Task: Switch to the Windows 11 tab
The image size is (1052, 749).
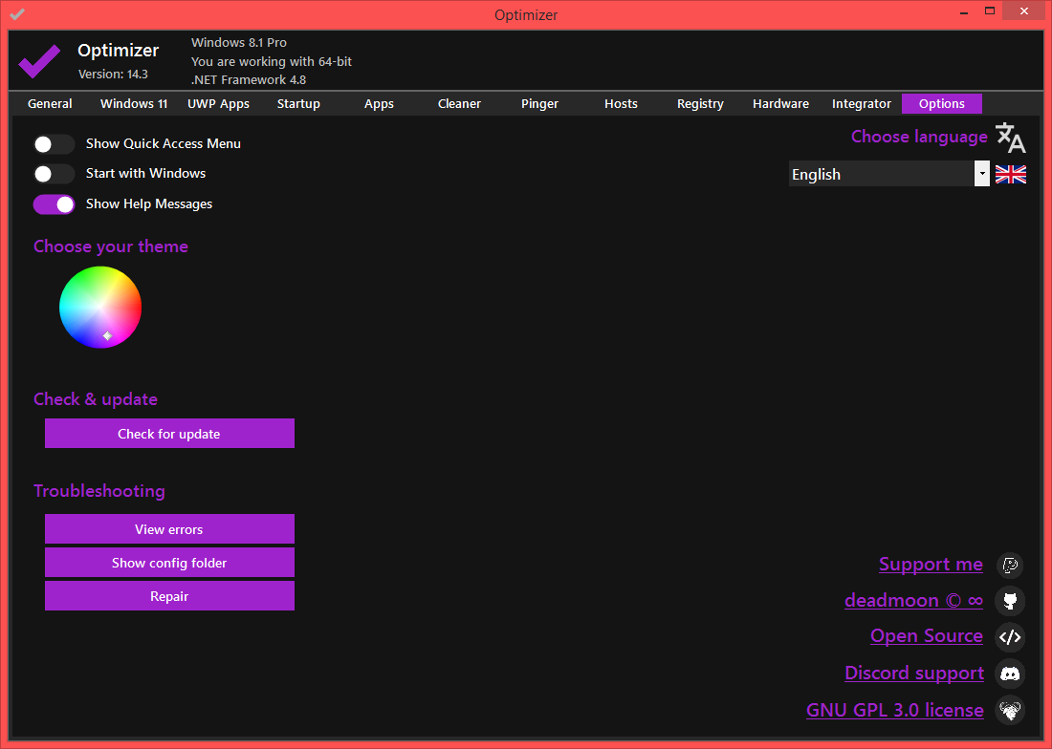Action: point(134,104)
